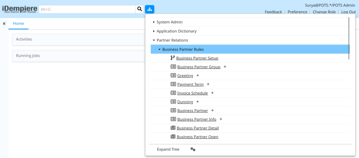Viewport: 359px width, 158px height.
Task: Click Change Role
Action: coord(324,12)
